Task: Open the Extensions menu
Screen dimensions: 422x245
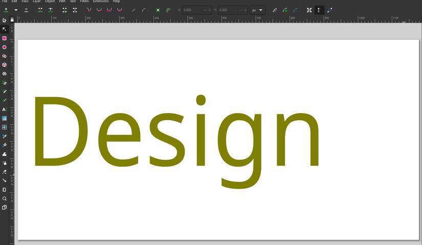Action: tap(101, 2)
